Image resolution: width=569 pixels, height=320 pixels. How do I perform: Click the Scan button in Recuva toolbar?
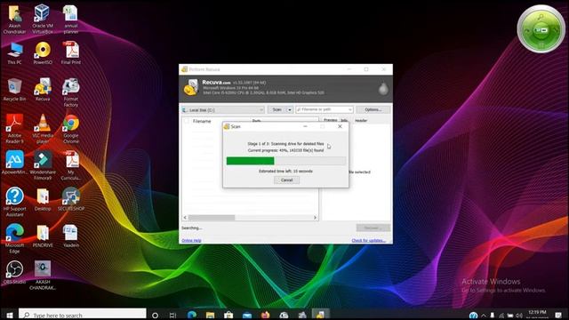point(276,109)
